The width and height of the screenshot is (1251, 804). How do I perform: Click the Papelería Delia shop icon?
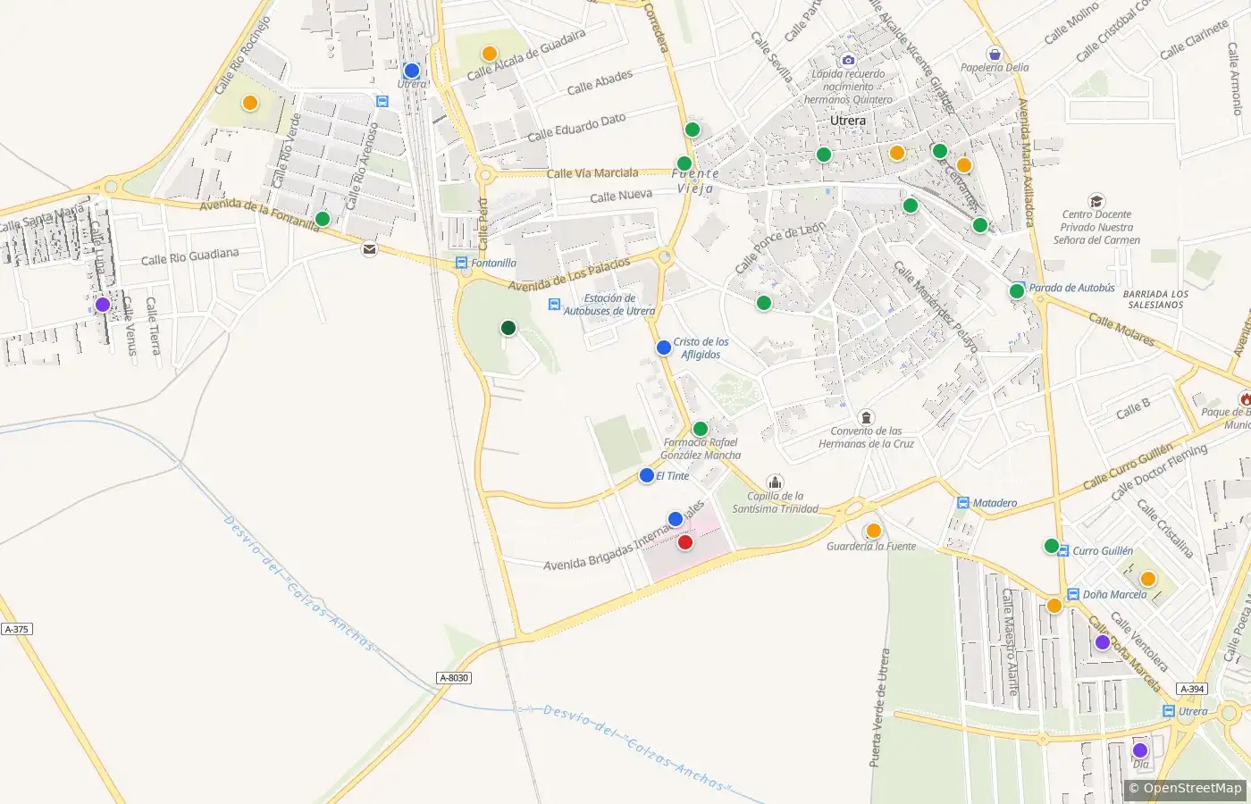995,54
